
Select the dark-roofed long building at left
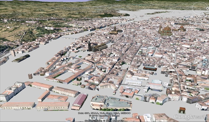point(21,58)
